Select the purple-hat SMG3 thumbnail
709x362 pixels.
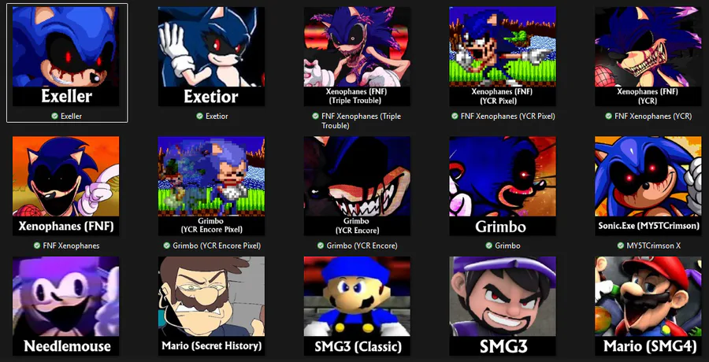click(503, 306)
